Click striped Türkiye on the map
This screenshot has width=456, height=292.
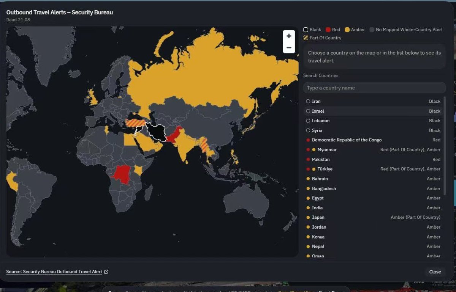(x=135, y=122)
